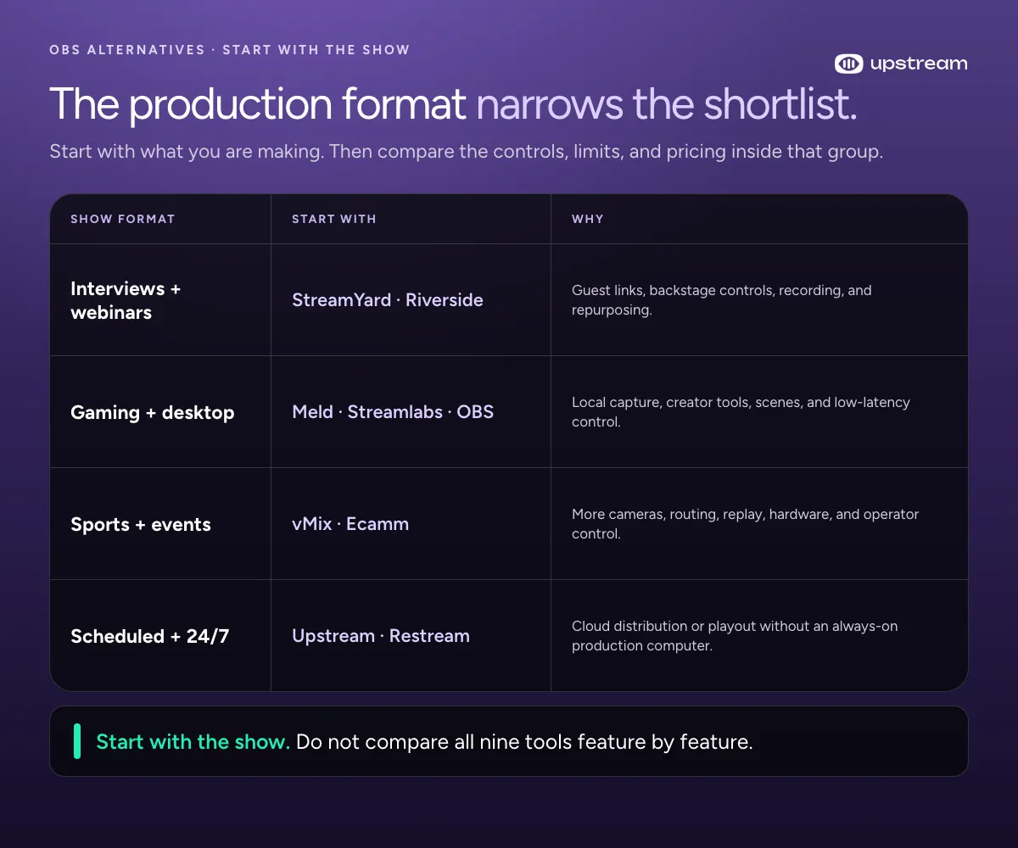Click 'Do not compare all nine tools' sentence
This screenshot has height=848, width=1018.
pyautogui.click(x=524, y=742)
